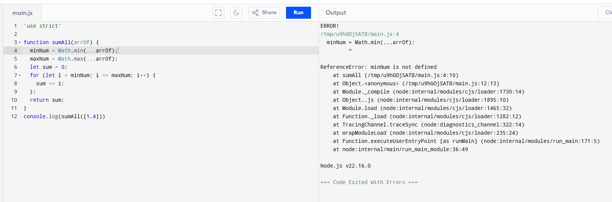The image size is (612, 202).
Task: Place cursor on the console.log line
Action: pos(64,117)
